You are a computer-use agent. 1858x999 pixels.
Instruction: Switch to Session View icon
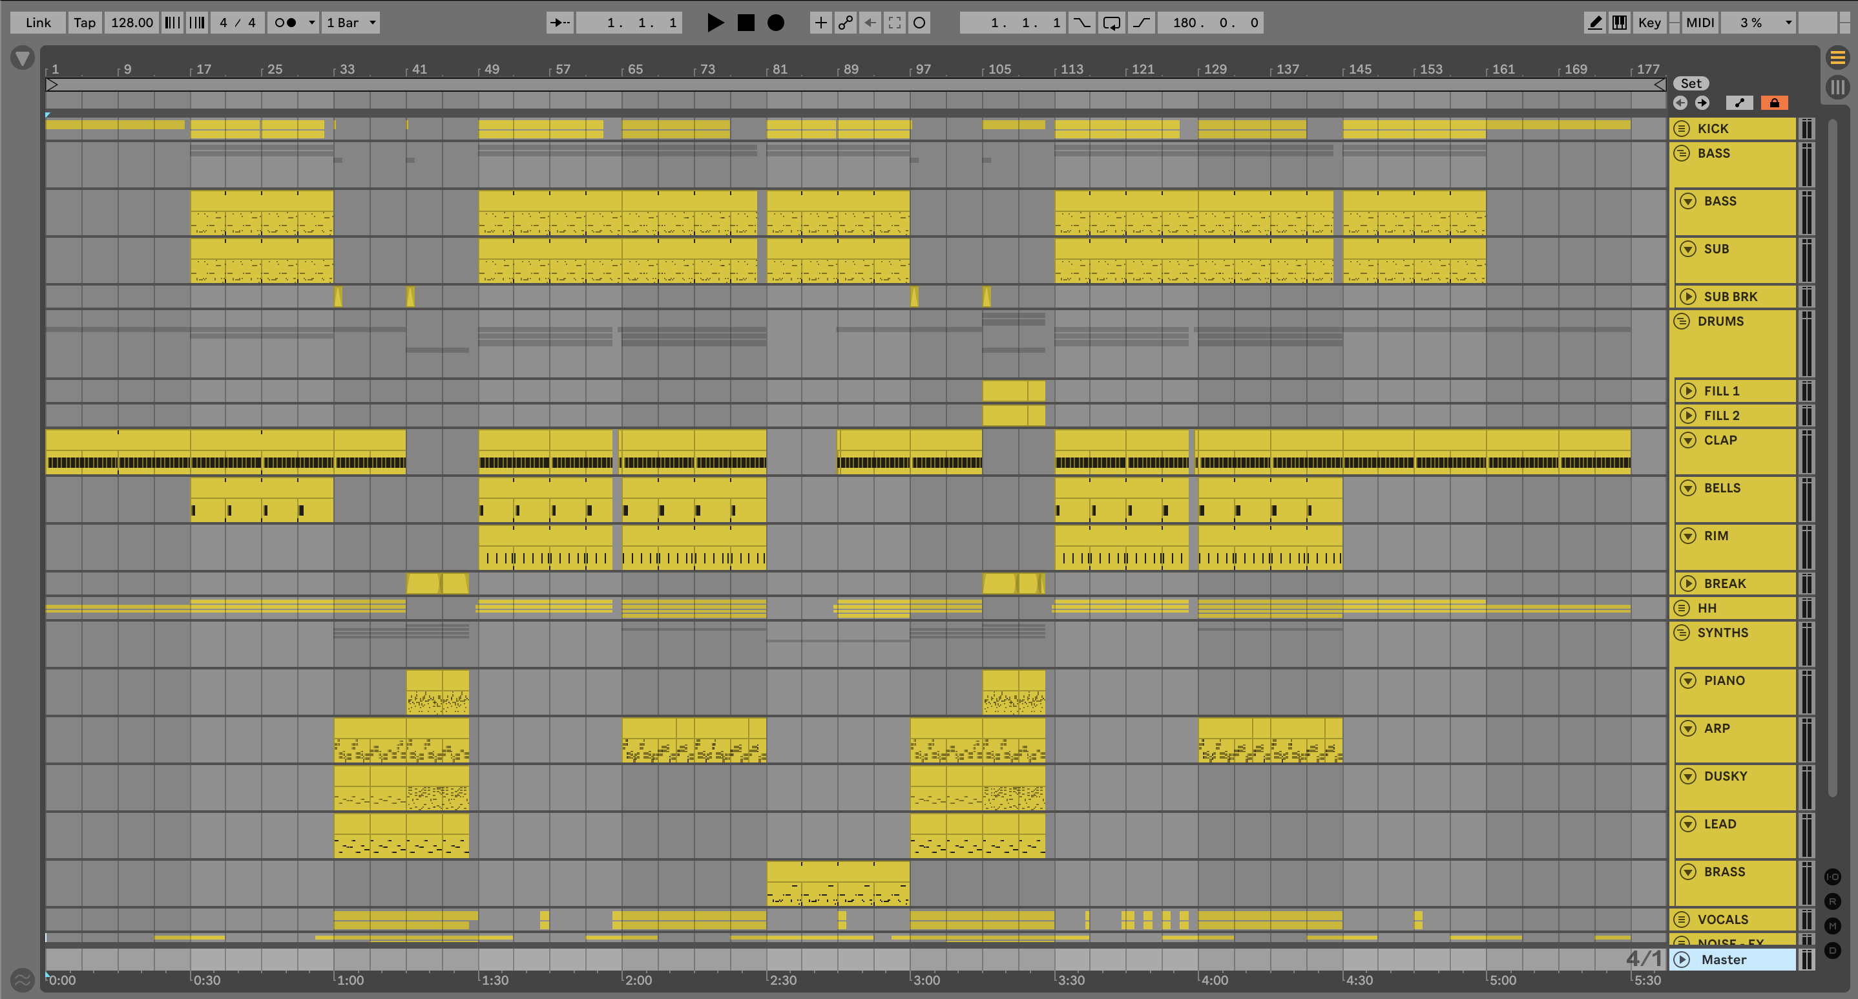click(x=1837, y=87)
